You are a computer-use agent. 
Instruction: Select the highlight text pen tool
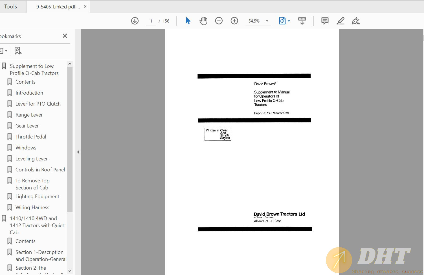(x=340, y=21)
